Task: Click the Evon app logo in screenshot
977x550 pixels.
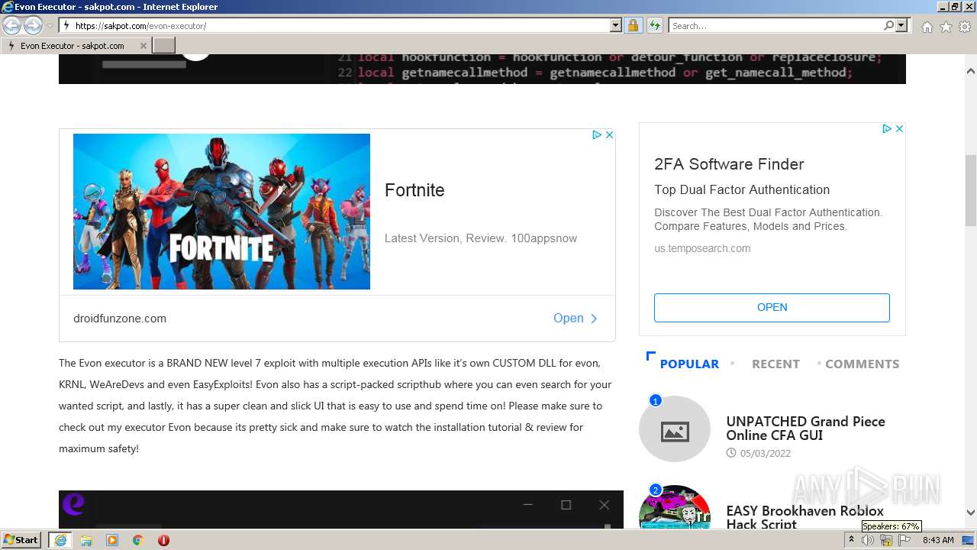Action: 73,504
